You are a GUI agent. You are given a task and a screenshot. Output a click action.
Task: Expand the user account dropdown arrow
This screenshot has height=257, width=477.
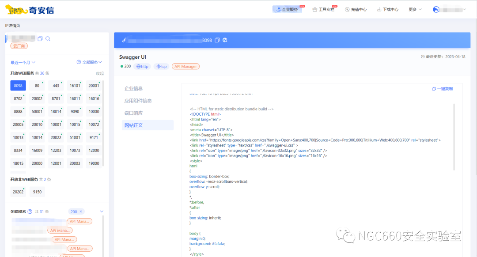click(x=465, y=9)
